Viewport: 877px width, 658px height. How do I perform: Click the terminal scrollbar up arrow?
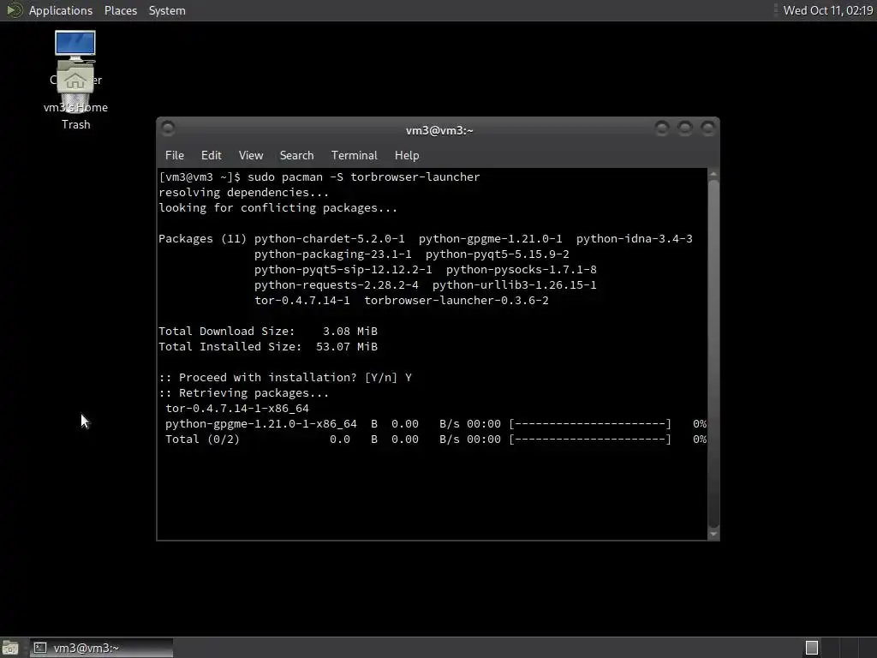713,175
